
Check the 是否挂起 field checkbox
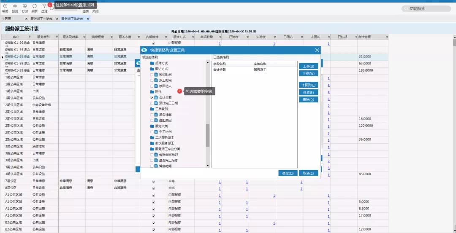(x=152, y=115)
